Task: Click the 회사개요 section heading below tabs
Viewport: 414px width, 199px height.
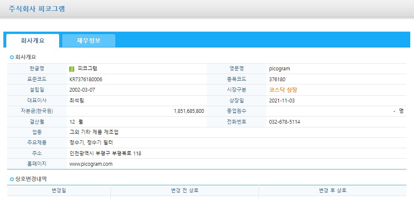Action: [25, 57]
